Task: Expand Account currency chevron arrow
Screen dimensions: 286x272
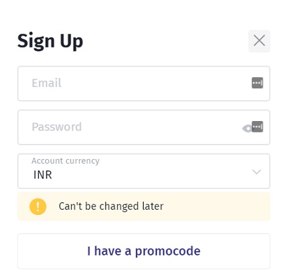Action: 257,172
